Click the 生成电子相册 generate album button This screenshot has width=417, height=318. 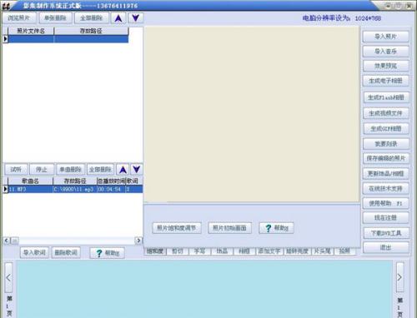tap(386, 81)
